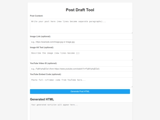This screenshot has height=120, width=160.
Task: Click the Generated HTML output area
Action: coord(81,111)
